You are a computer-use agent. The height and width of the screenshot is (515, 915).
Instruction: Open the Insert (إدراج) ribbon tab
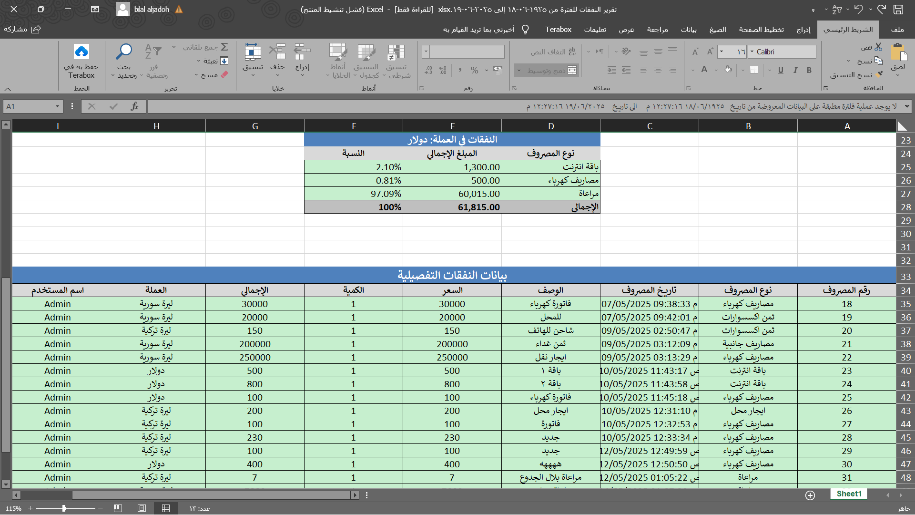coord(803,30)
